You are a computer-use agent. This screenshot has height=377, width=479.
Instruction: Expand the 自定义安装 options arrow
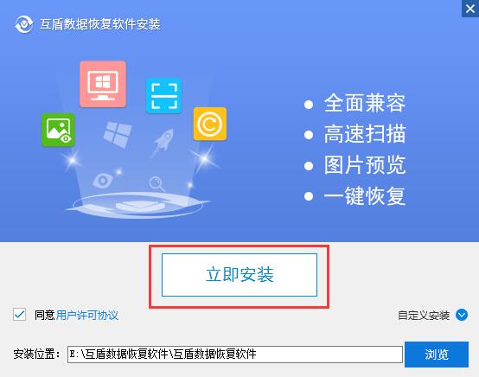tap(462, 315)
